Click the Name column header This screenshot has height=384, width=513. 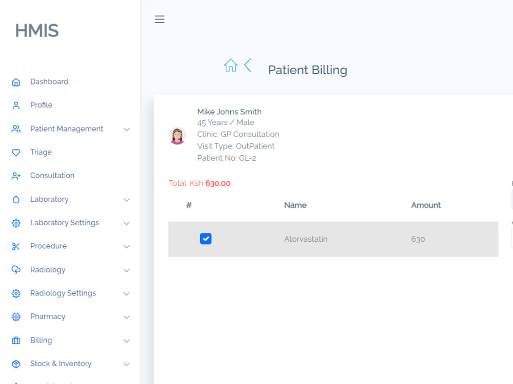[x=295, y=205]
